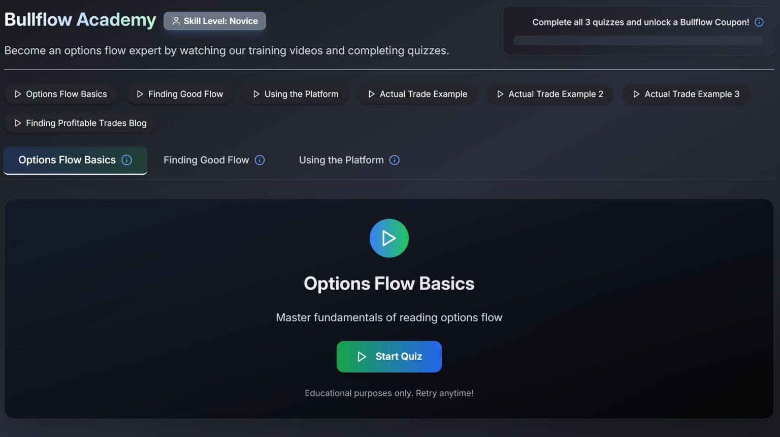Open the Using the Platform video button
This screenshot has width=780, height=437.
tap(296, 94)
